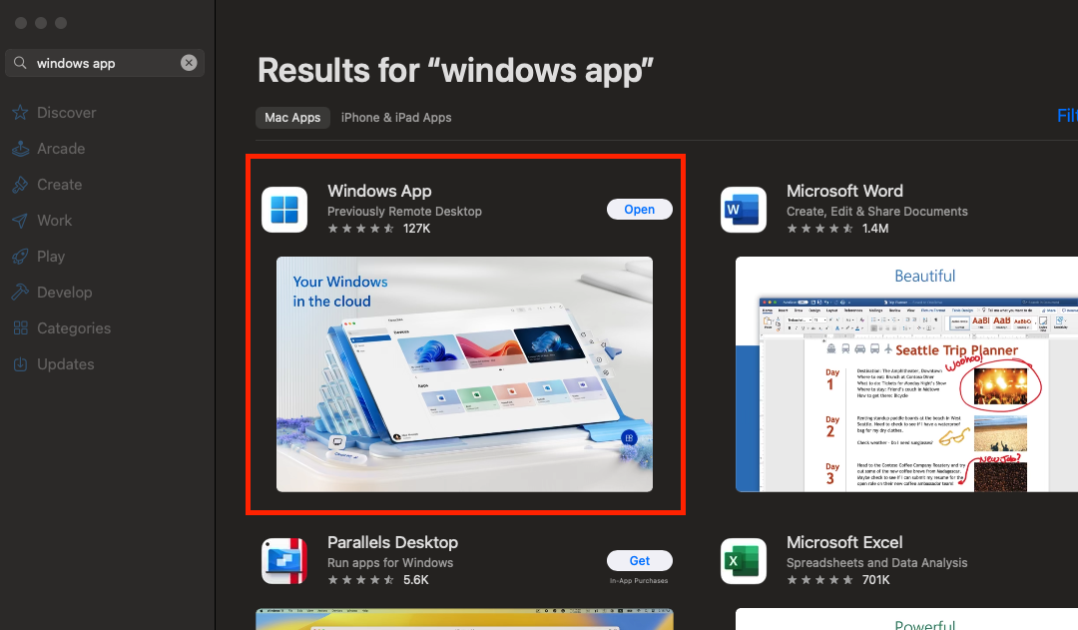Click 'Spreadsheets and Data Analysis' subtitle
The height and width of the screenshot is (630, 1078).
pyautogui.click(x=876, y=562)
